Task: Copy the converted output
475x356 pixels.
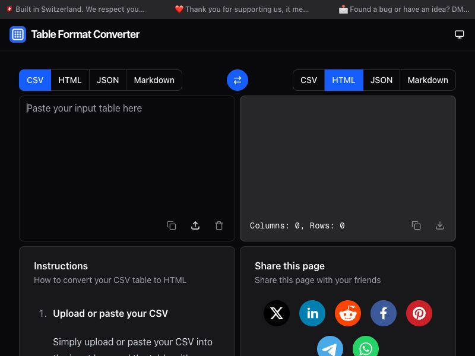Action: 416,225
